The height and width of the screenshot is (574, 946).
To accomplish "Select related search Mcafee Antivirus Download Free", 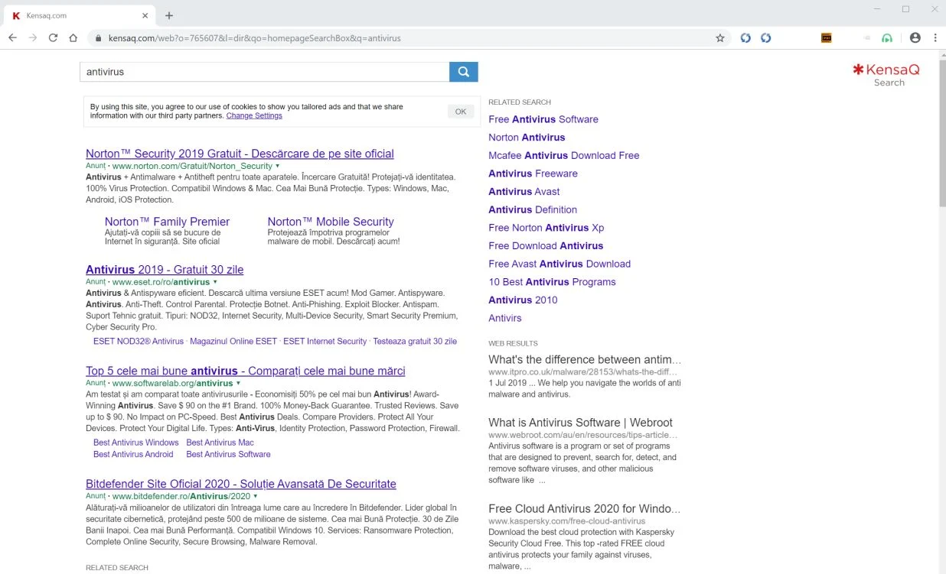I will pos(564,155).
